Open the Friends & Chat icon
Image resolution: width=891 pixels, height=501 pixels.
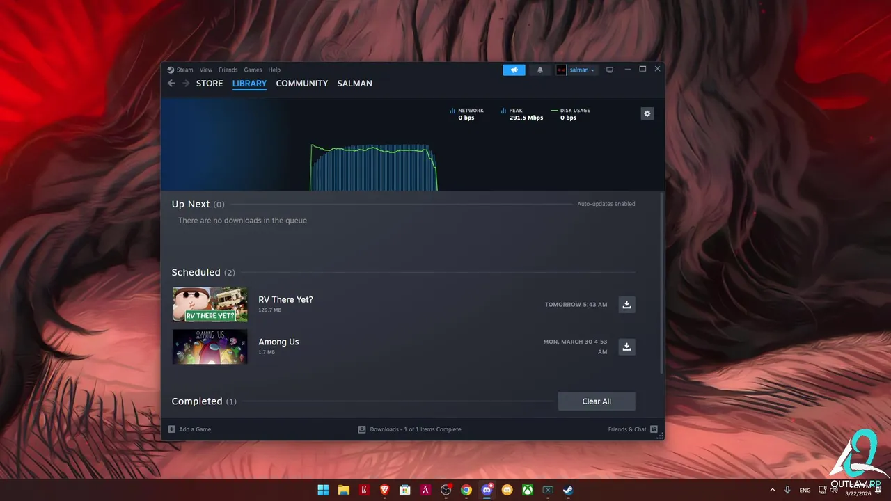654,429
